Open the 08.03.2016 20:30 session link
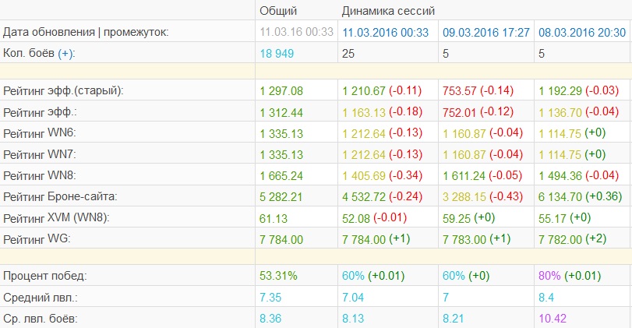The width and height of the screenshot is (632, 328). tap(582, 32)
